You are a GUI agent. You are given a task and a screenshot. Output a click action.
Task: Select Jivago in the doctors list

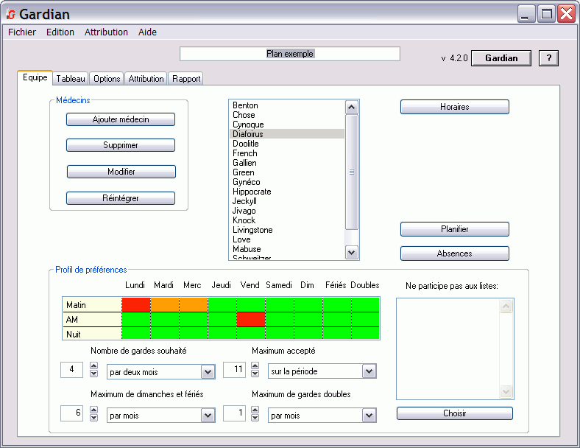[287, 211]
